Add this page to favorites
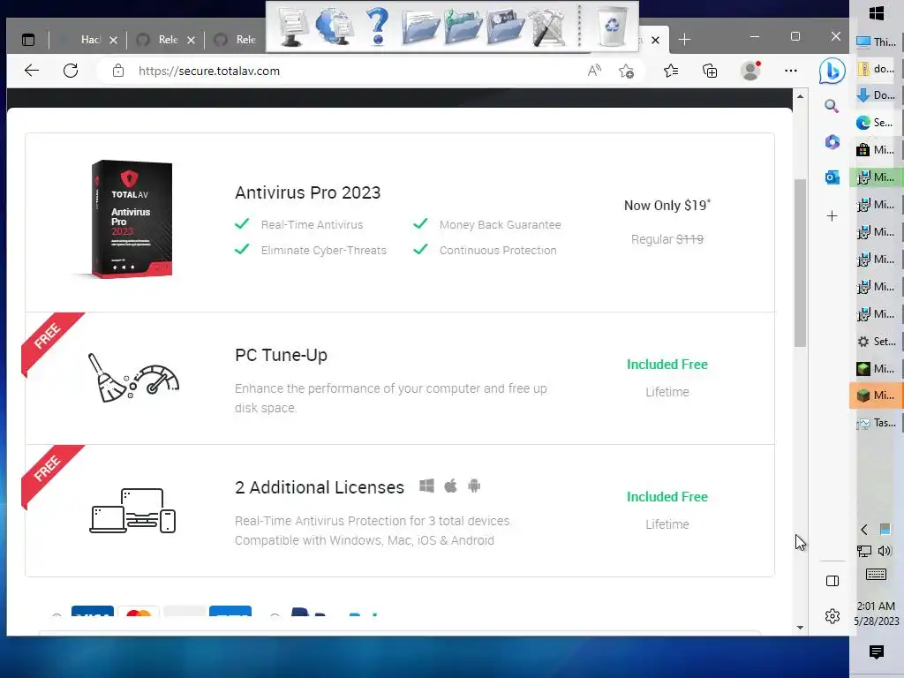 coord(626,71)
